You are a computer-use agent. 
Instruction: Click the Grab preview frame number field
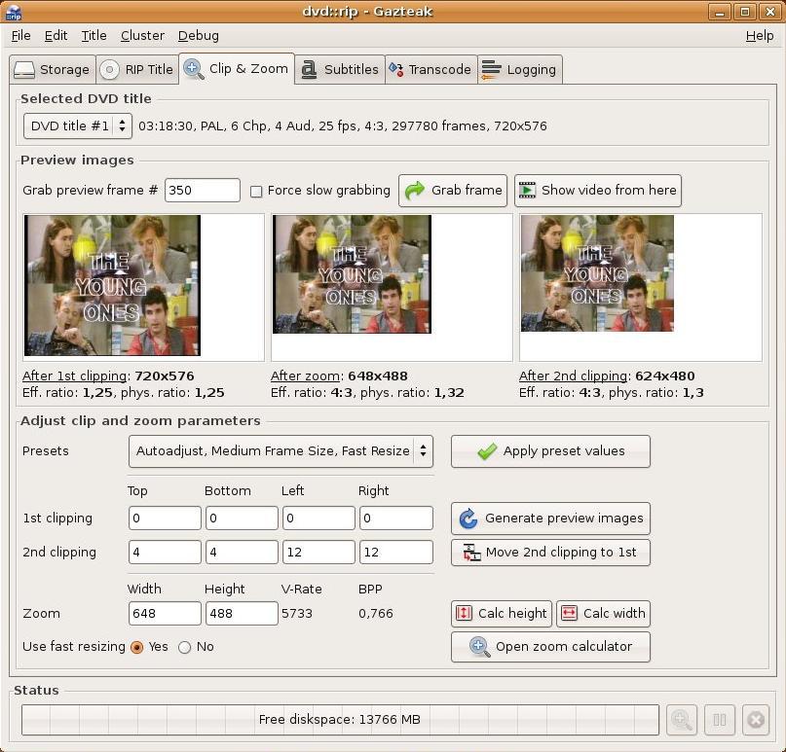(x=203, y=191)
